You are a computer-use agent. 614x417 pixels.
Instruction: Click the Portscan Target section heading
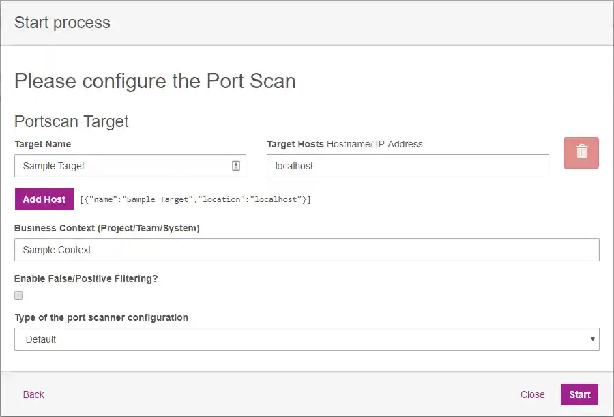point(71,121)
